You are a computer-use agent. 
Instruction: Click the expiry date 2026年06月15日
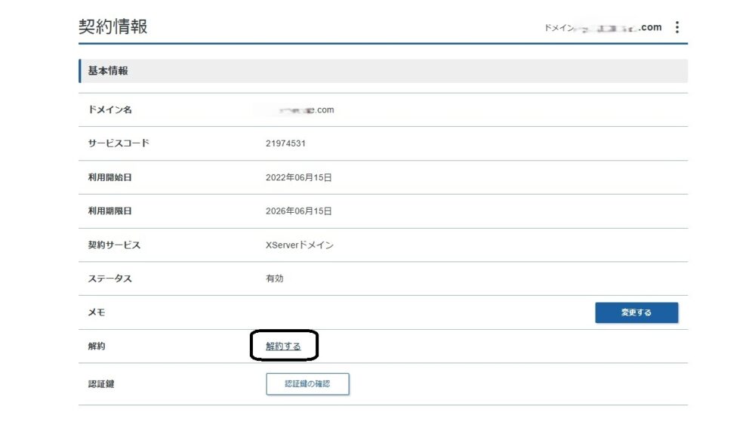(x=298, y=211)
